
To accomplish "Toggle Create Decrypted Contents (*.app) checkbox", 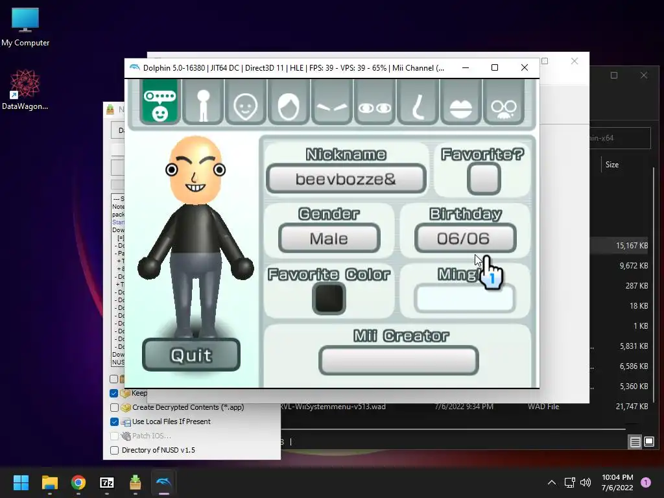I will click(x=114, y=407).
